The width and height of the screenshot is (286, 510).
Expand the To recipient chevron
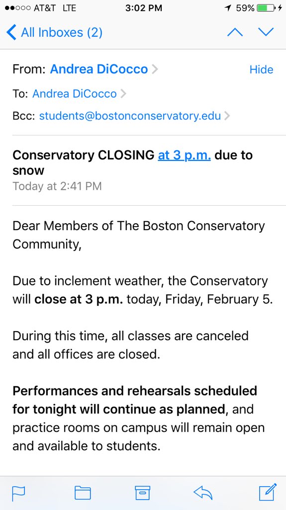123,94
